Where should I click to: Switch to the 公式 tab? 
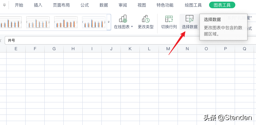(85, 5)
